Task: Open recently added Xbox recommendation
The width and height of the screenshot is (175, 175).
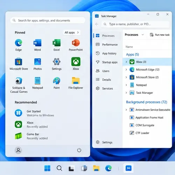Action: (x=31, y=125)
